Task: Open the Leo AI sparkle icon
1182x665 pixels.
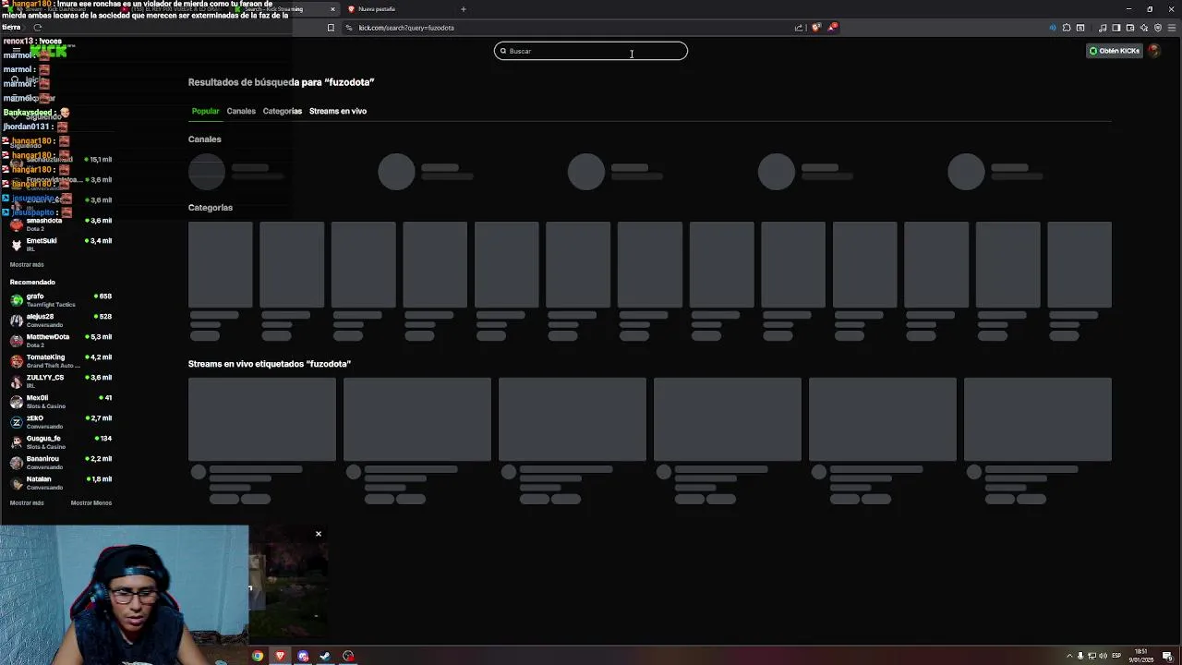Action: coord(1143,28)
